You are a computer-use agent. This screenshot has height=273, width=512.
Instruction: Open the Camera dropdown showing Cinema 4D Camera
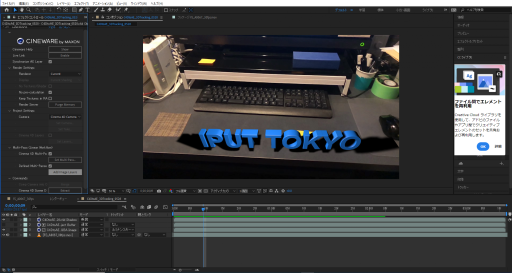65,117
